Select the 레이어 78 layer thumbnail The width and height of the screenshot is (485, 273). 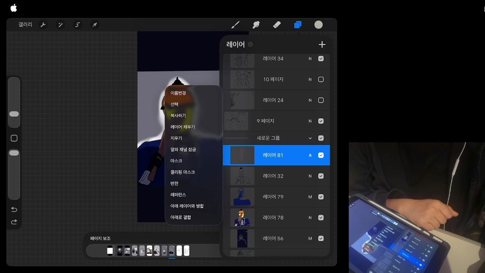(x=242, y=218)
